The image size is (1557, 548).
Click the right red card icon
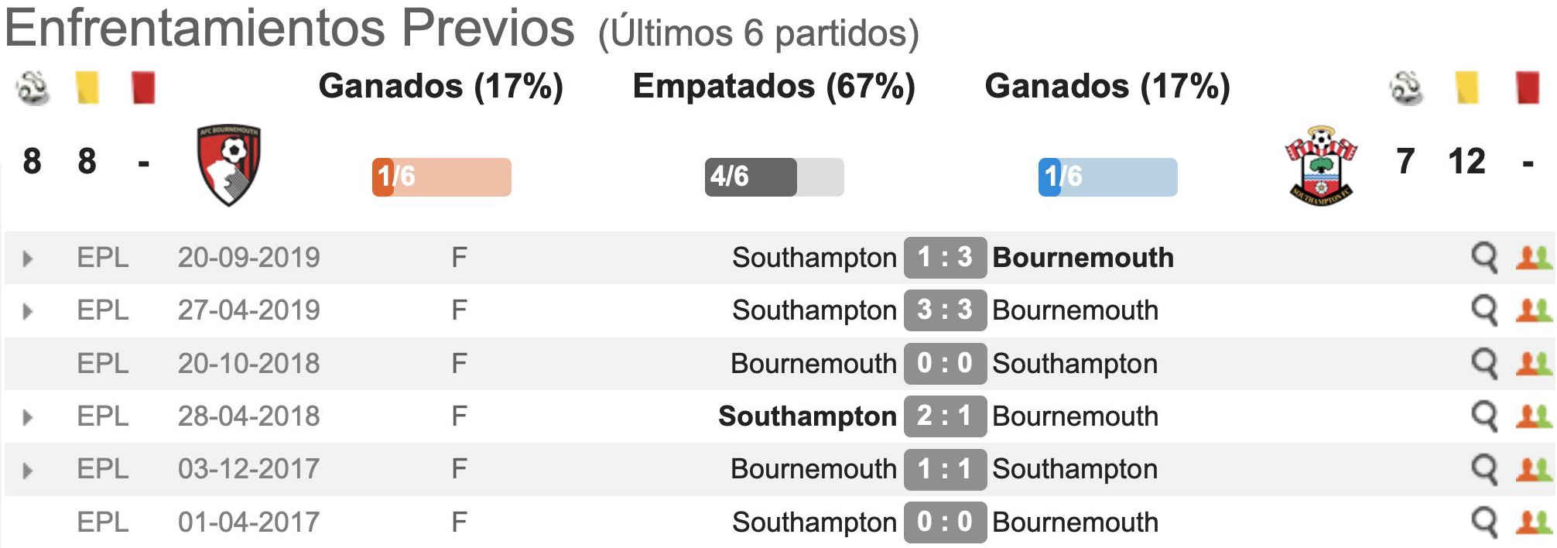[x=1527, y=87]
